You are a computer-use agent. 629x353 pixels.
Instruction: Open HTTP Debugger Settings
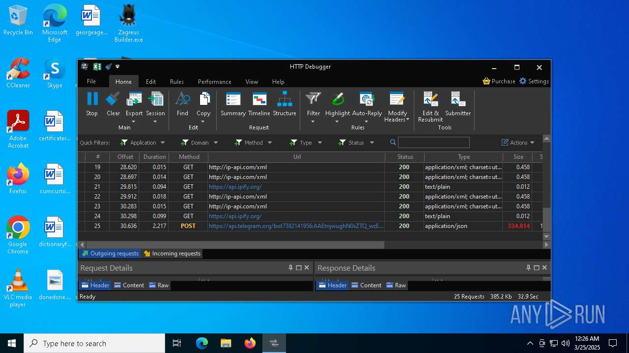[534, 81]
